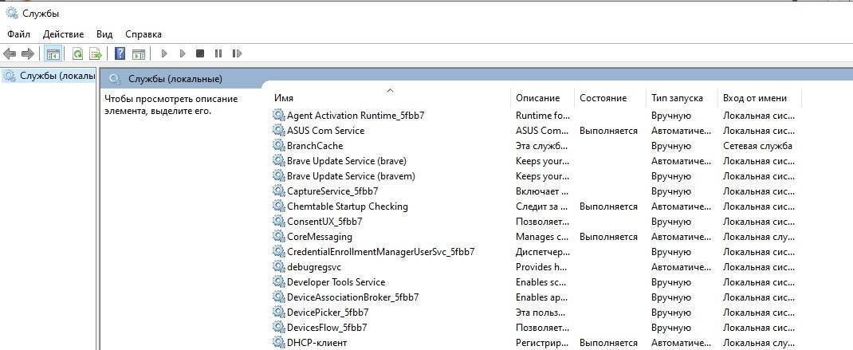Go forward with the toolbar Forward arrow

coord(27,53)
